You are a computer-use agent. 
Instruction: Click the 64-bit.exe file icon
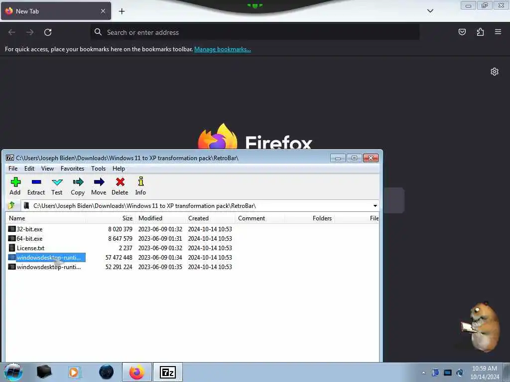(12, 238)
